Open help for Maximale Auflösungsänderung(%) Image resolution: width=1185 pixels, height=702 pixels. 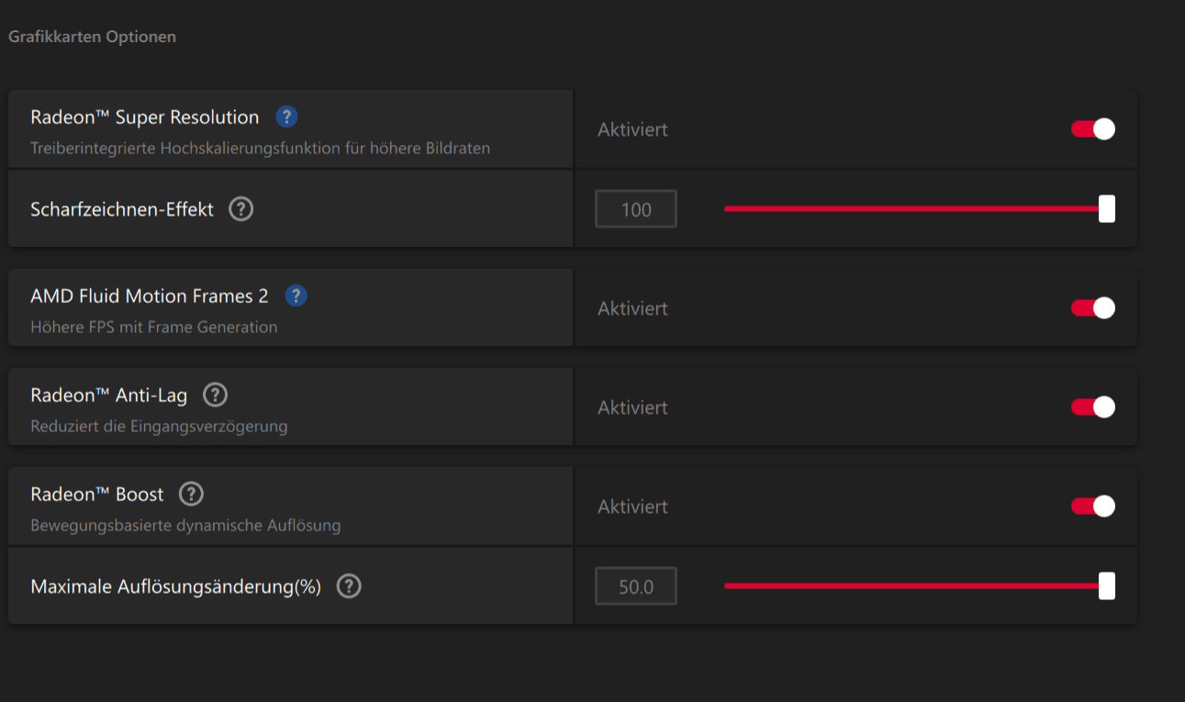pyautogui.click(x=349, y=586)
